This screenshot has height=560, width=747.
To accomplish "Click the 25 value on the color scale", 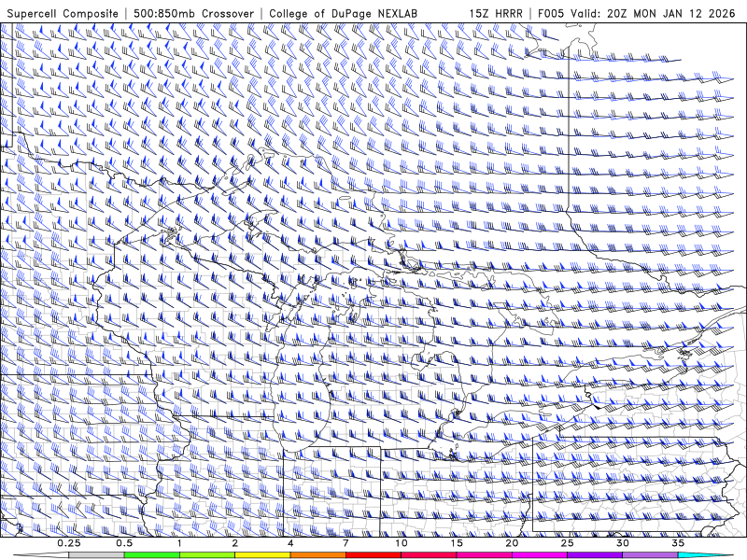I will [568, 543].
